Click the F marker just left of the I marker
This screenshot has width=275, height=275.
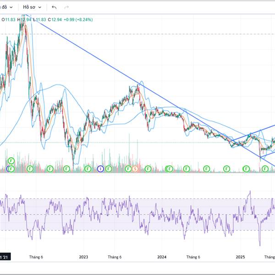tap(88, 169)
